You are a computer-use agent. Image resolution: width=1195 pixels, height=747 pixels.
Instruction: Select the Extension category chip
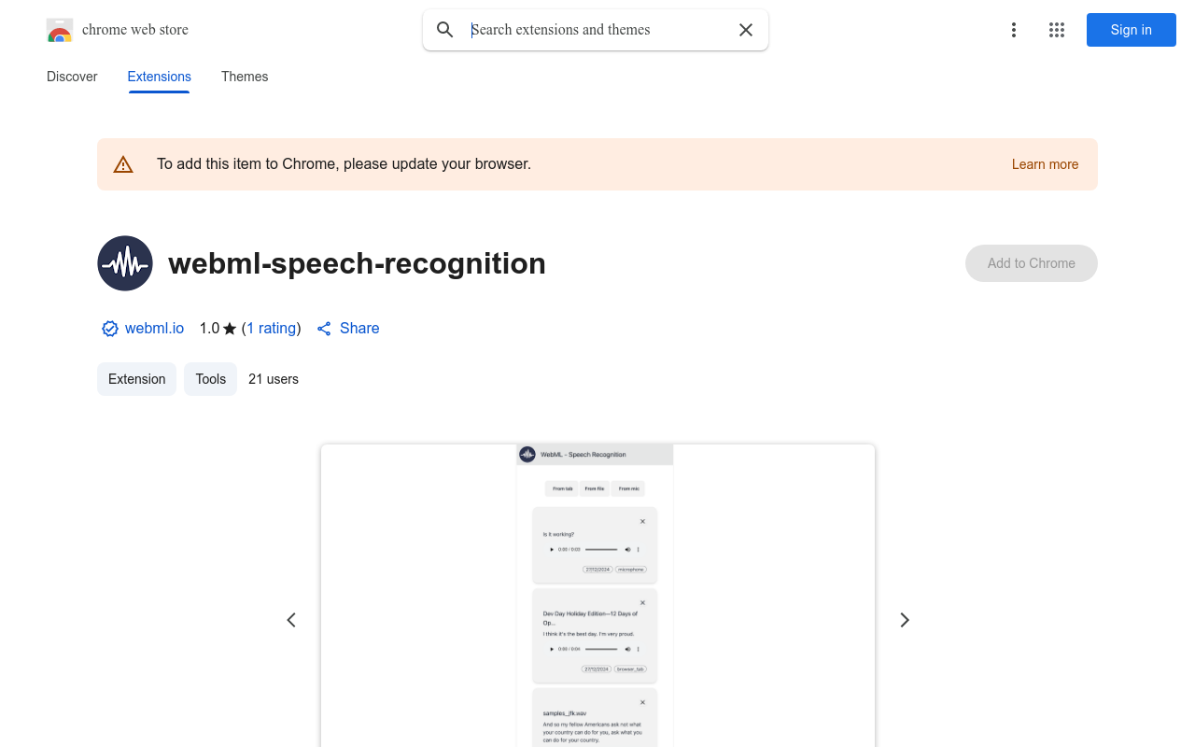(137, 379)
